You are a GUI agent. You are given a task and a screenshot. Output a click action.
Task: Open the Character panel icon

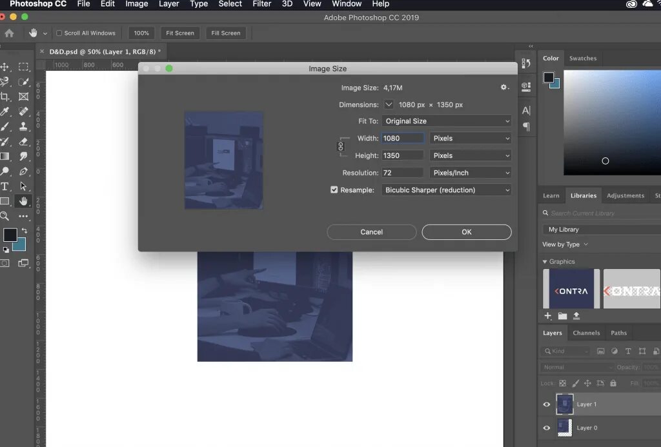click(x=526, y=110)
